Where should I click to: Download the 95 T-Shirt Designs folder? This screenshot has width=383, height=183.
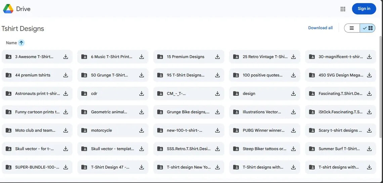pyautogui.click(x=217, y=75)
